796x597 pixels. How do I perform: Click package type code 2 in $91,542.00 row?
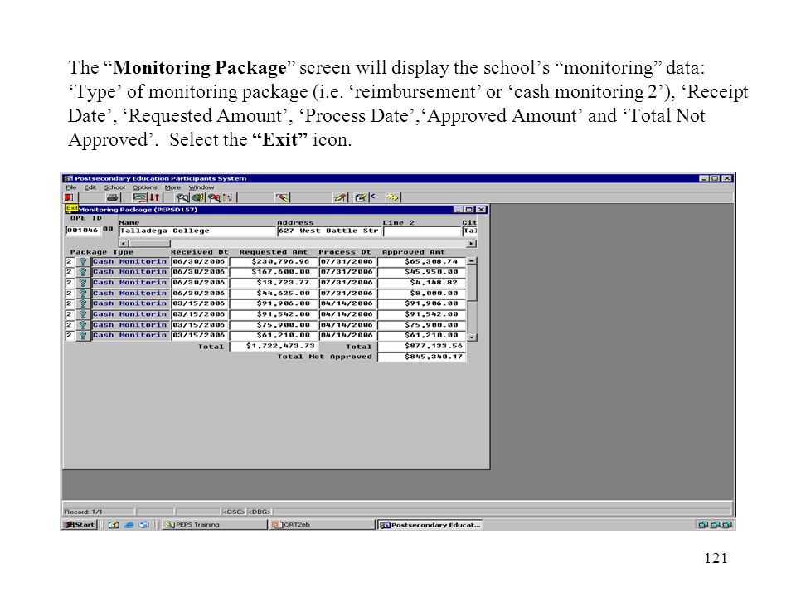tap(70, 314)
